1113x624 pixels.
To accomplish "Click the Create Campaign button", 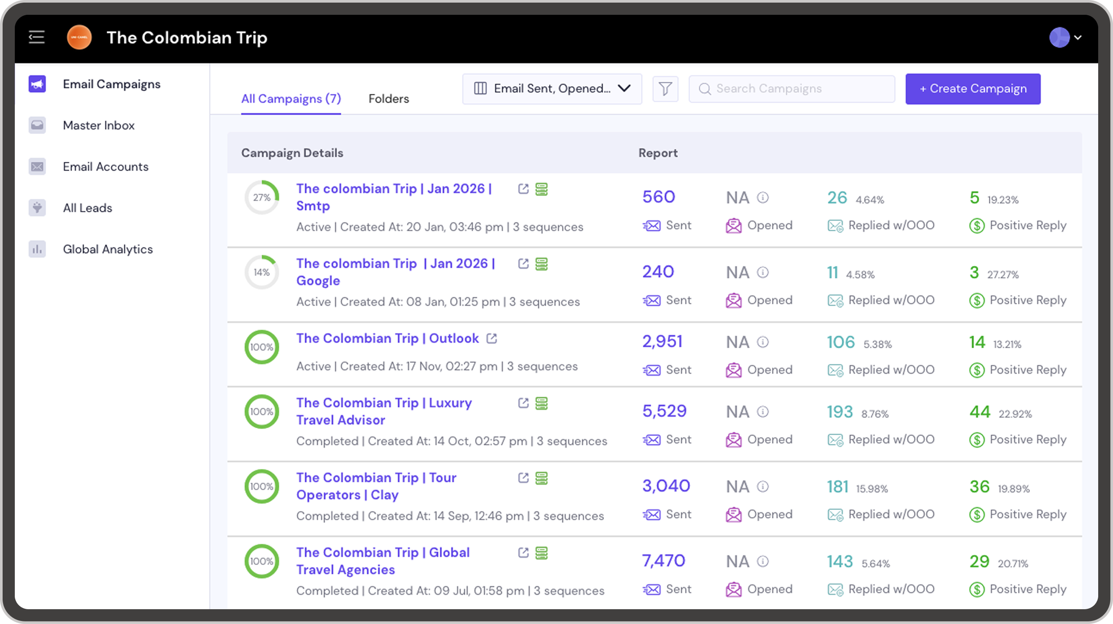I will click(x=972, y=89).
